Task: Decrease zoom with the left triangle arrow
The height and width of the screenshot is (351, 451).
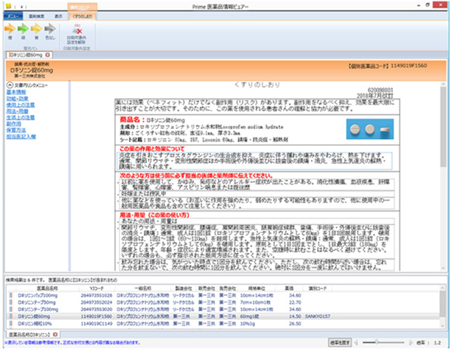Action: point(356,343)
